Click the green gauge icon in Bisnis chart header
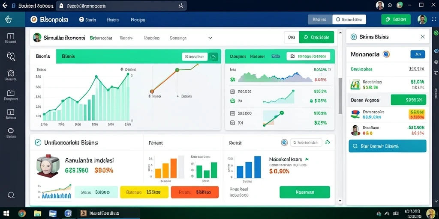 point(213,57)
